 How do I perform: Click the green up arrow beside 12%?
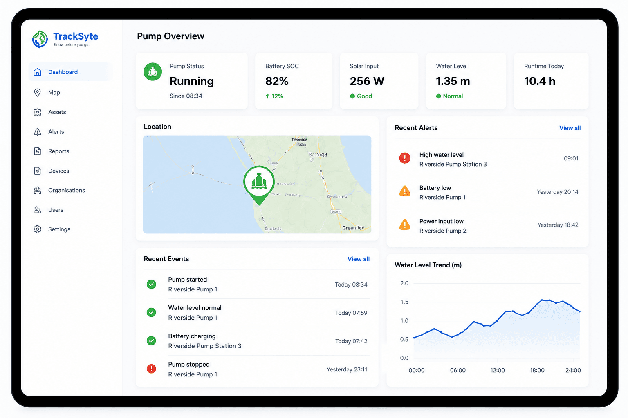[267, 96]
